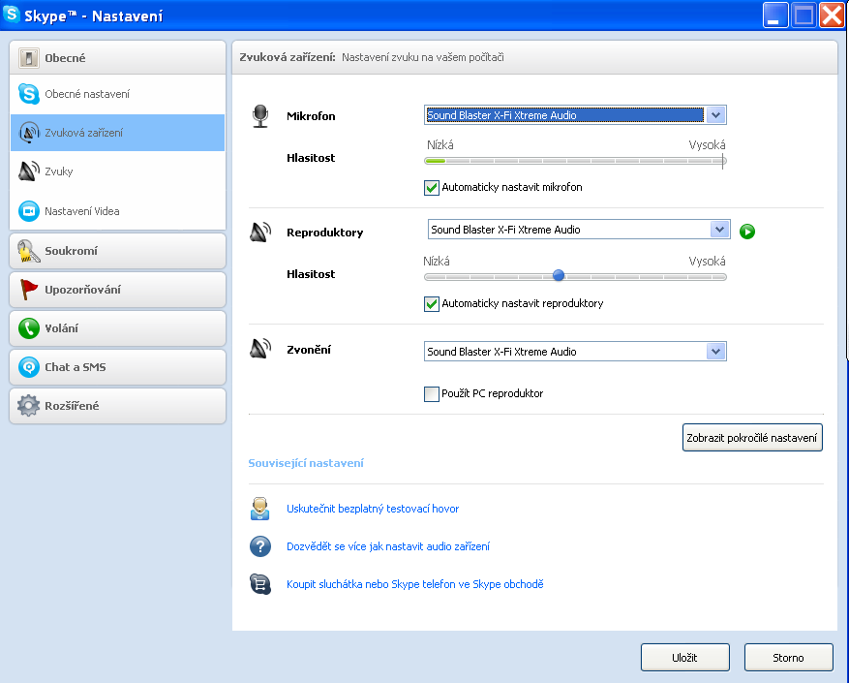
Task: Enable Použít PC reproduktor checkbox
Action: coord(432,394)
